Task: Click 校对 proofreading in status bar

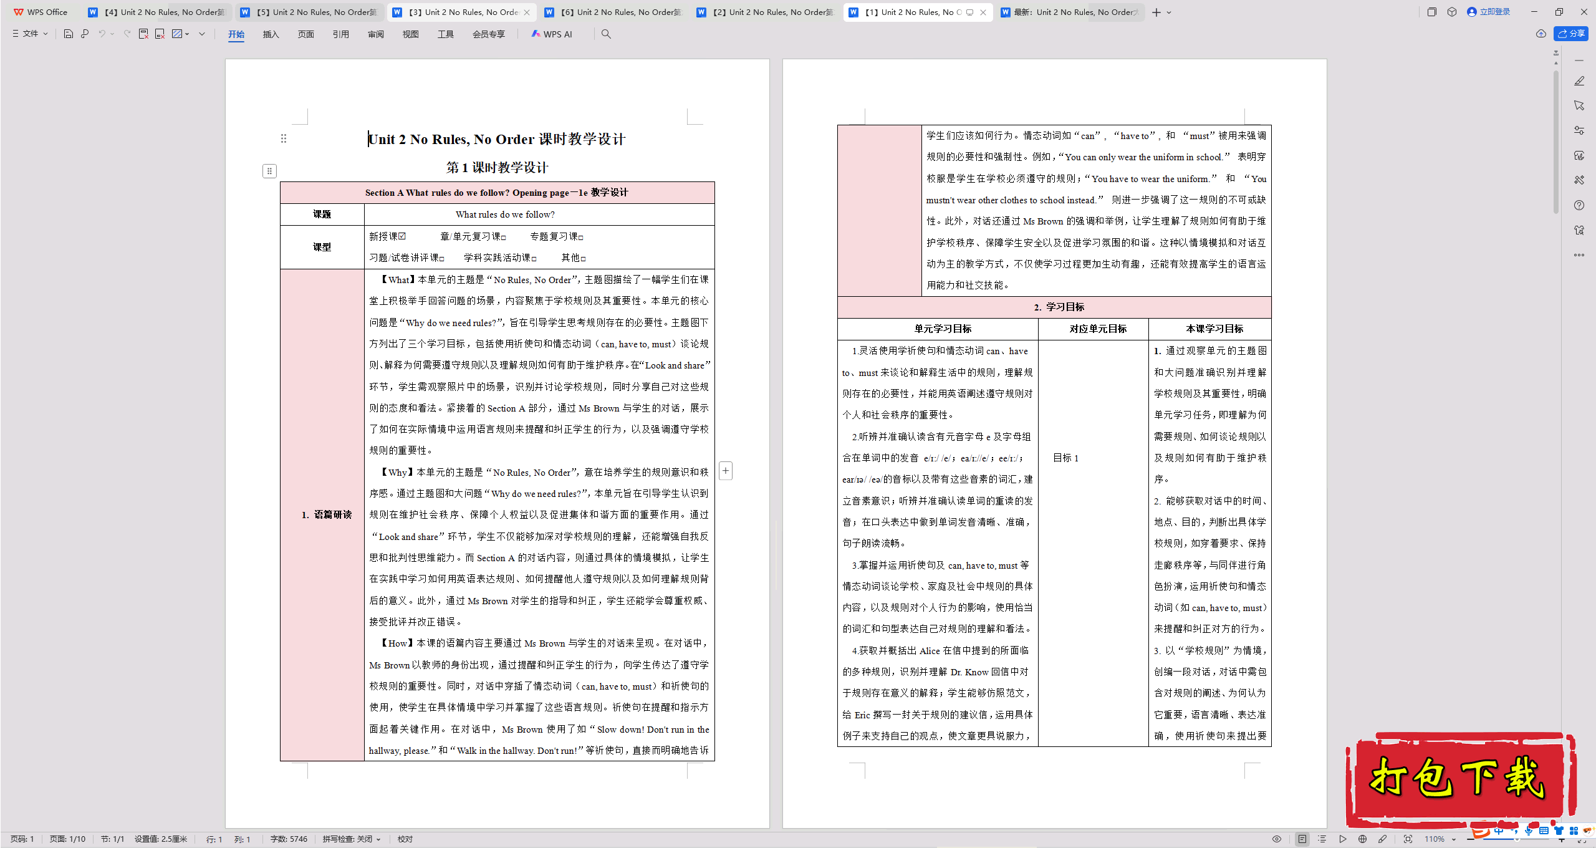Action: [405, 839]
